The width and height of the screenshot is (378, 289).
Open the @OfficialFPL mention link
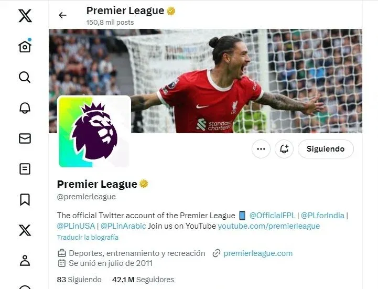pos(272,215)
